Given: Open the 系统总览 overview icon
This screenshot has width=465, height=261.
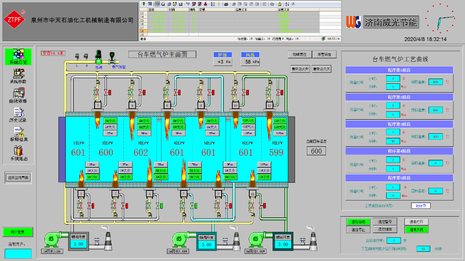Looking at the screenshot, I should tap(18, 57).
